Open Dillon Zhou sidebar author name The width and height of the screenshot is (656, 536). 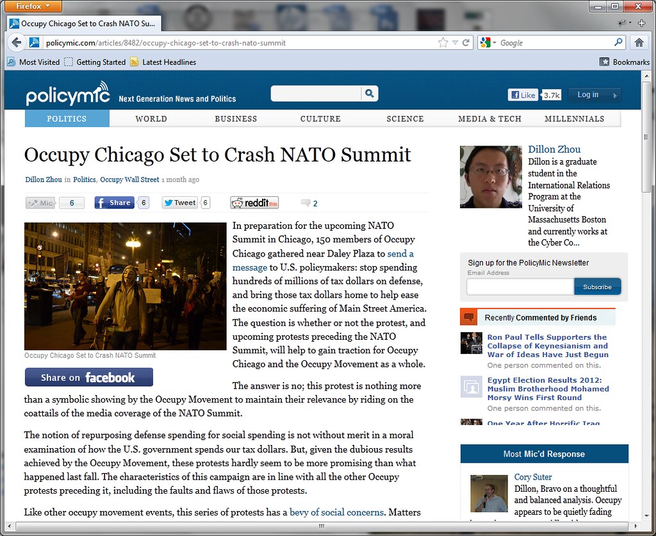click(x=554, y=149)
